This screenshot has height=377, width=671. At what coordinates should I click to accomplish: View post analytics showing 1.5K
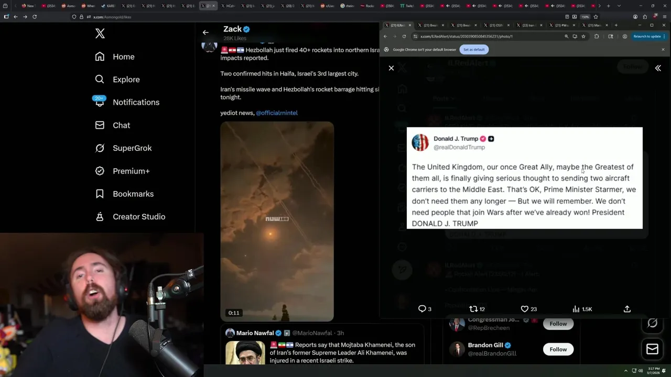tap(582, 309)
